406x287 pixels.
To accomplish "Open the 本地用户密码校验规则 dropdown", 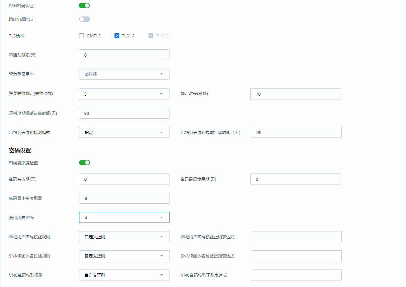I will click(x=124, y=237).
